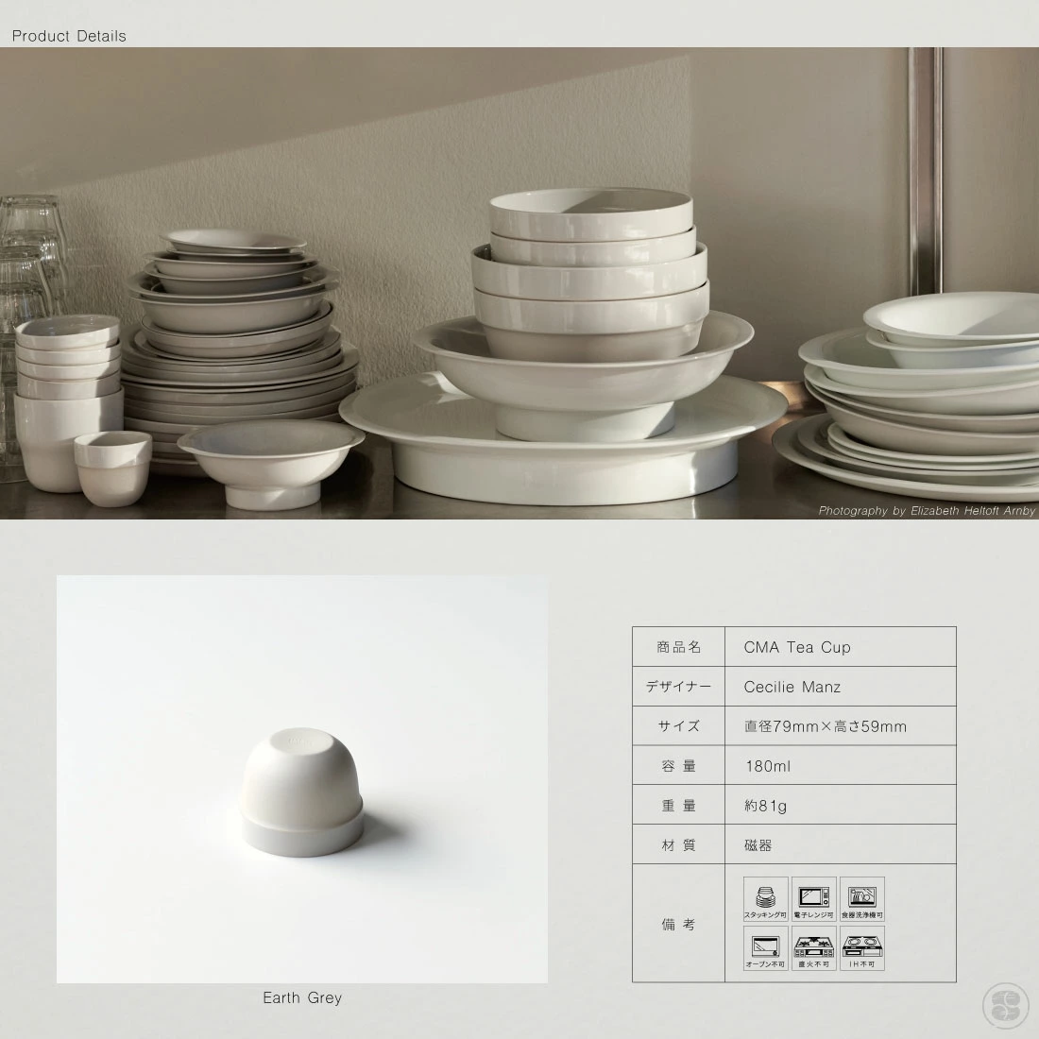Click the IH-not-allowed (IH不可) icon
The width and height of the screenshot is (1039, 1039).
click(862, 947)
